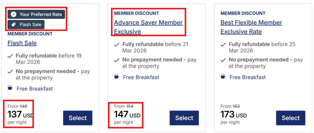Open the Best Flexible Member Exclusive Rate link
This screenshot has width=314, height=133.
click(251, 23)
